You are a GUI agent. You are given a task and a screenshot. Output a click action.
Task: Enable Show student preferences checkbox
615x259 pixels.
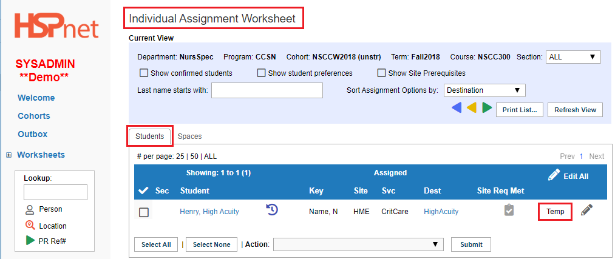(x=261, y=73)
